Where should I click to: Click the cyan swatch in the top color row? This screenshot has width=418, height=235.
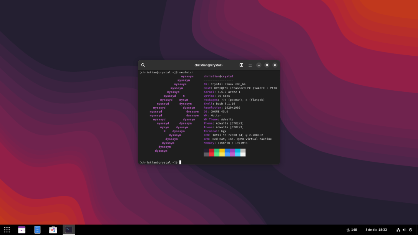click(237, 151)
